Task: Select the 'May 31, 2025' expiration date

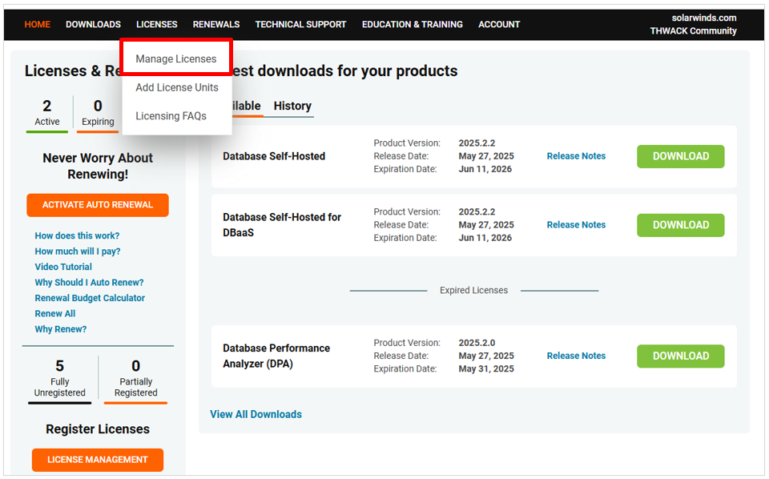Action: click(486, 368)
